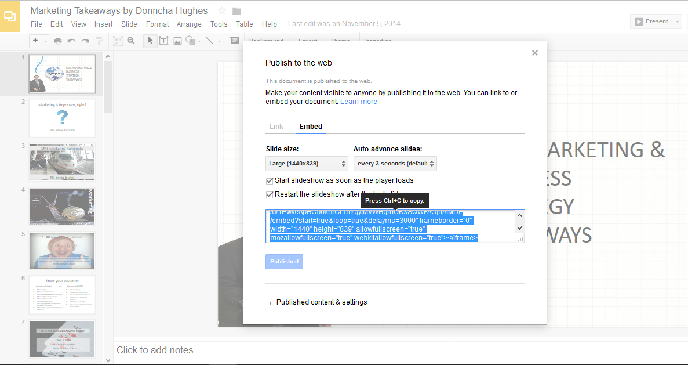688x365 pixels.
Task: Open the File menu
Action: (37, 24)
